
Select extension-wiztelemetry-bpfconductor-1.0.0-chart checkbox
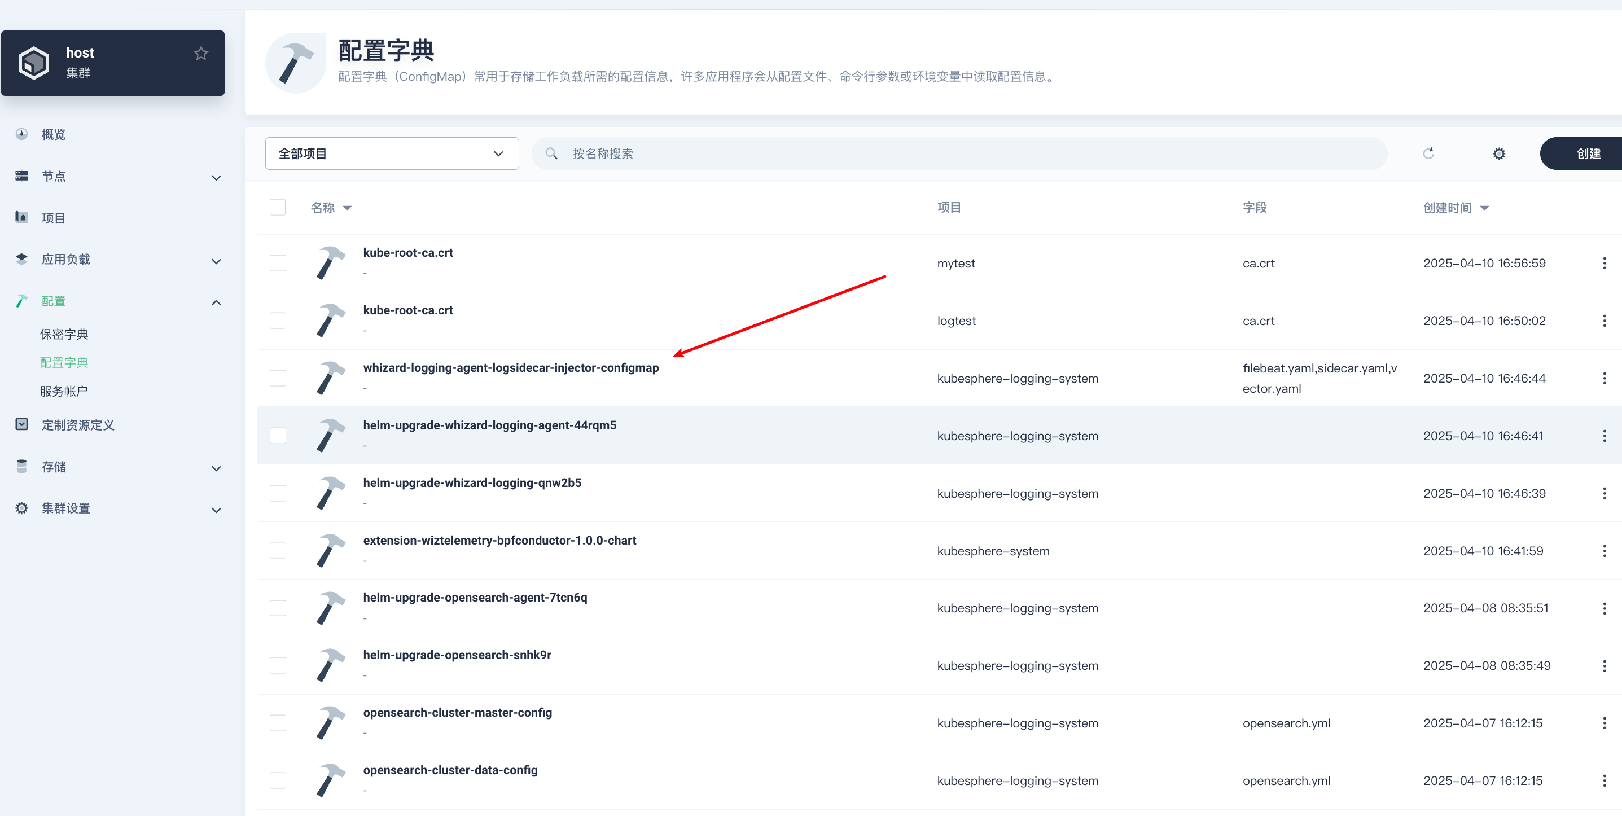coord(278,551)
